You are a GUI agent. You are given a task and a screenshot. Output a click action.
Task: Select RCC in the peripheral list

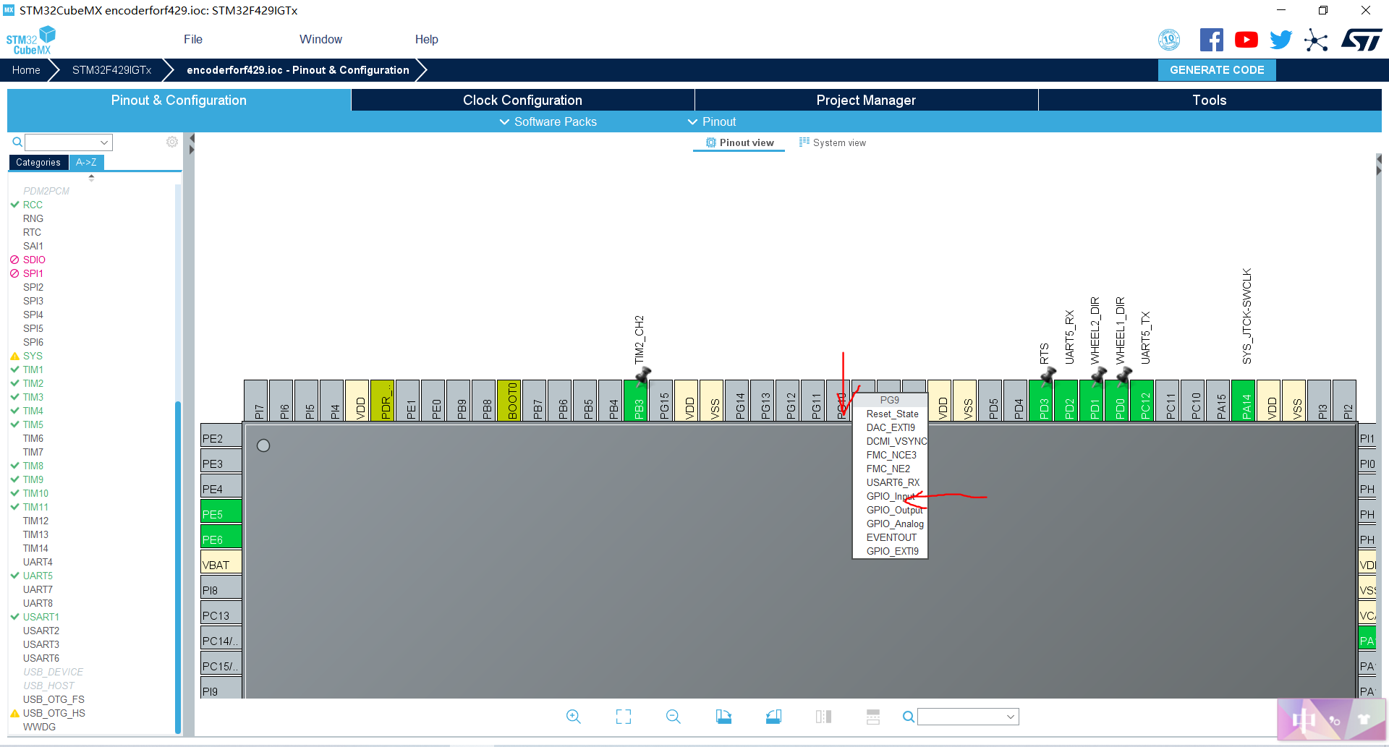click(x=33, y=205)
